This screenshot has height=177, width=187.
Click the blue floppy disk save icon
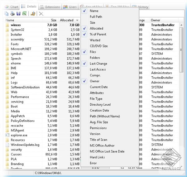(18, 14)
